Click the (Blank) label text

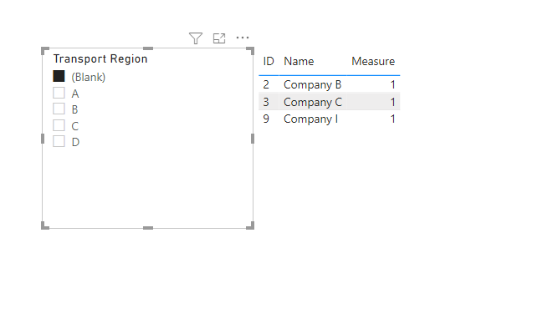coord(89,77)
